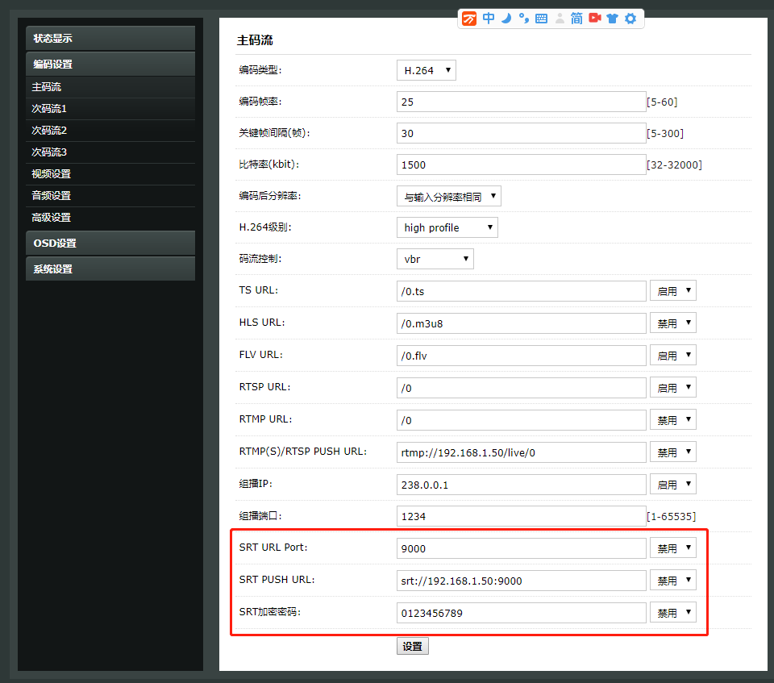Click the [1-65535] range hint text
Viewport: 774px width, 683px height.
point(672,517)
